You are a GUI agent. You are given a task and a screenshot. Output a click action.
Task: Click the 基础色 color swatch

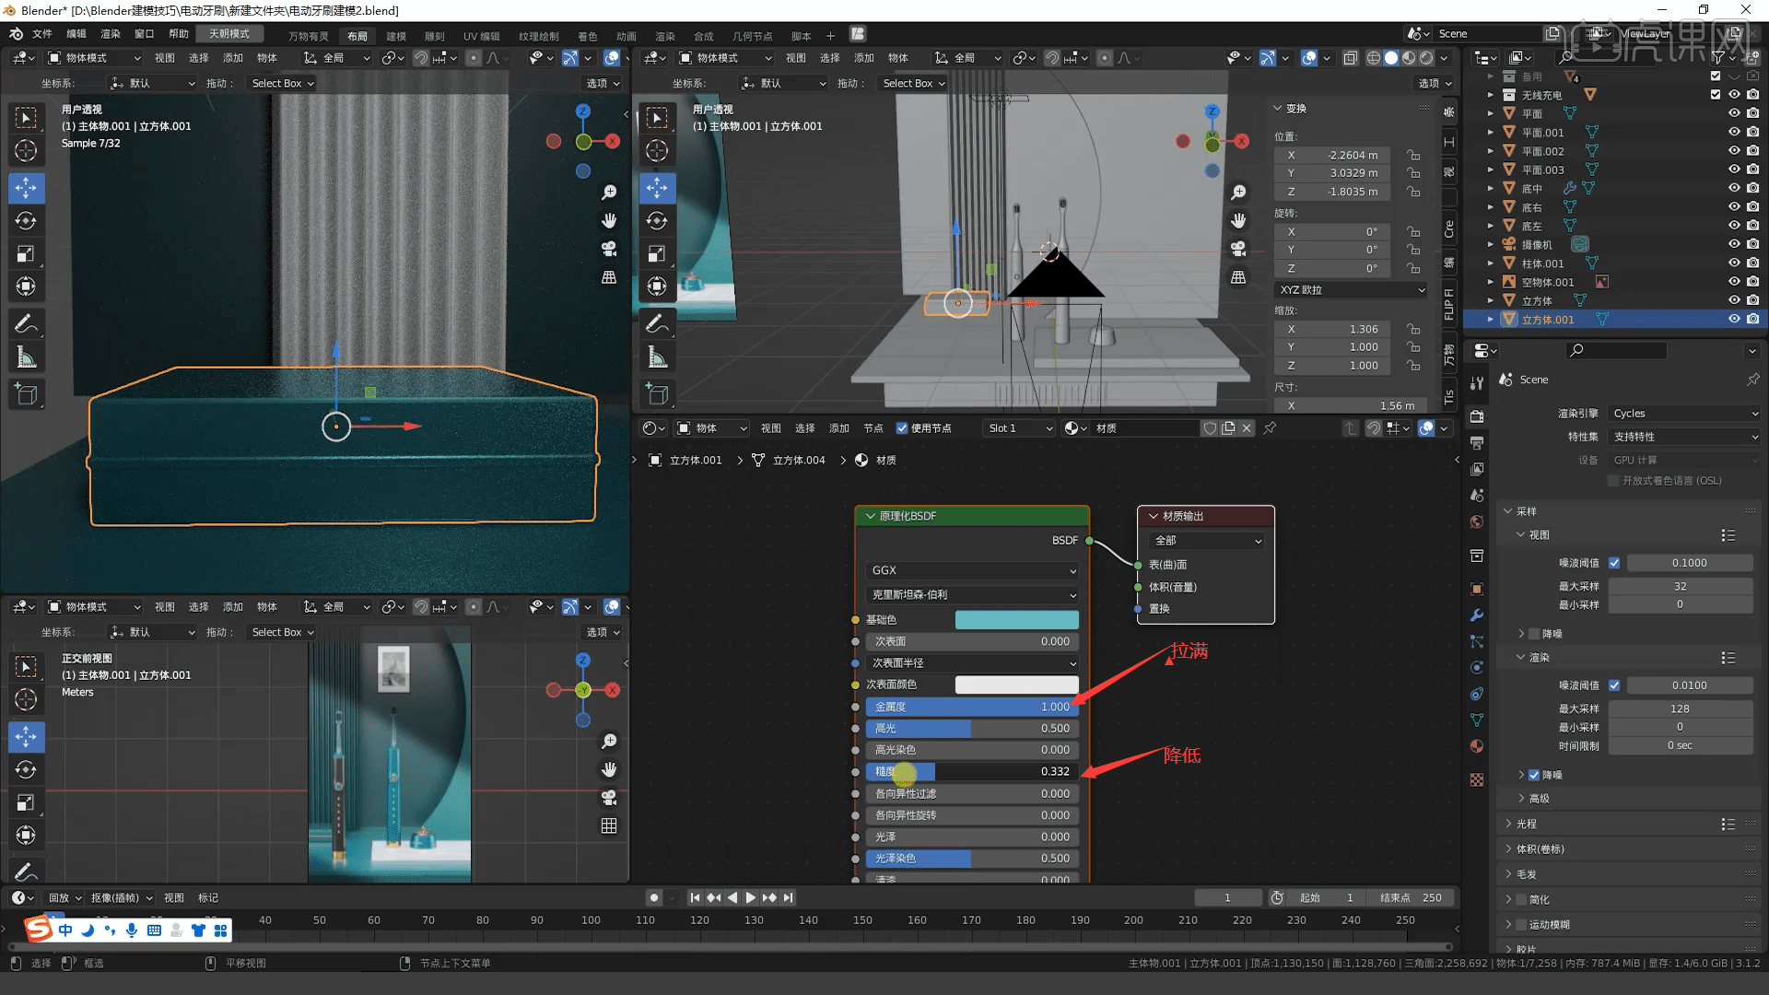1016,620
